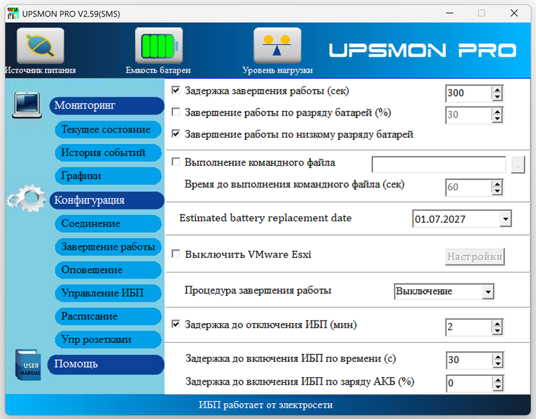The height and width of the screenshot is (419, 536).
Task: Click the ИБП работает от электросети status text
Action: [266, 405]
